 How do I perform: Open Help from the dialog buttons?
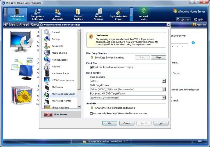click(161, 123)
